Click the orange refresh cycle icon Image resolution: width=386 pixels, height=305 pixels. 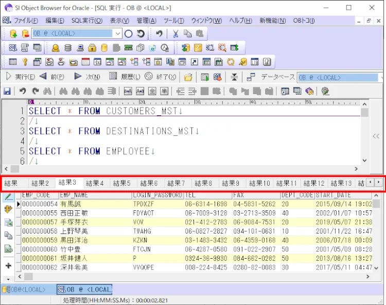click(231, 62)
